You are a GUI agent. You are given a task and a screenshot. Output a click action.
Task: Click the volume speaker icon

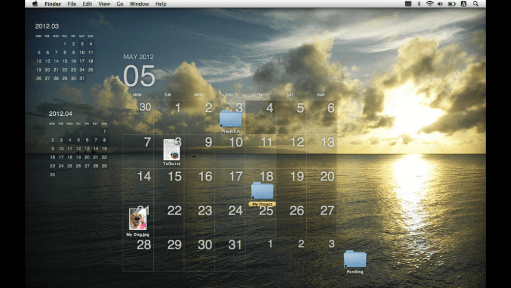coord(441,4)
